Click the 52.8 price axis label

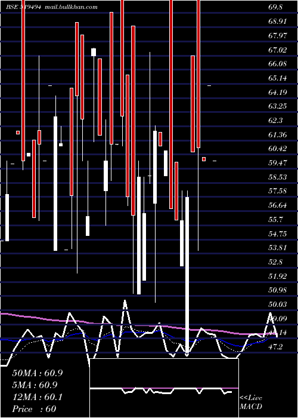tap(275, 262)
